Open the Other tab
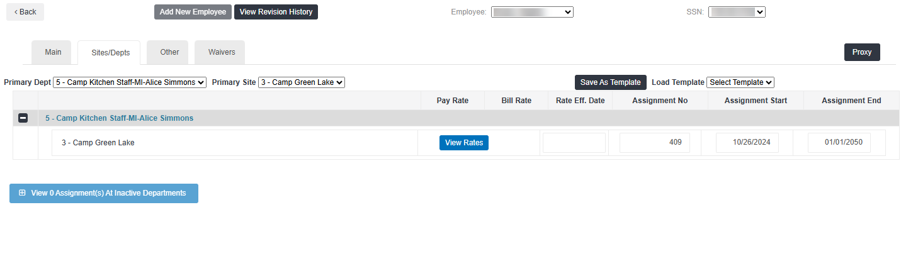The width and height of the screenshot is (918, 256). [x=169, y=52]
